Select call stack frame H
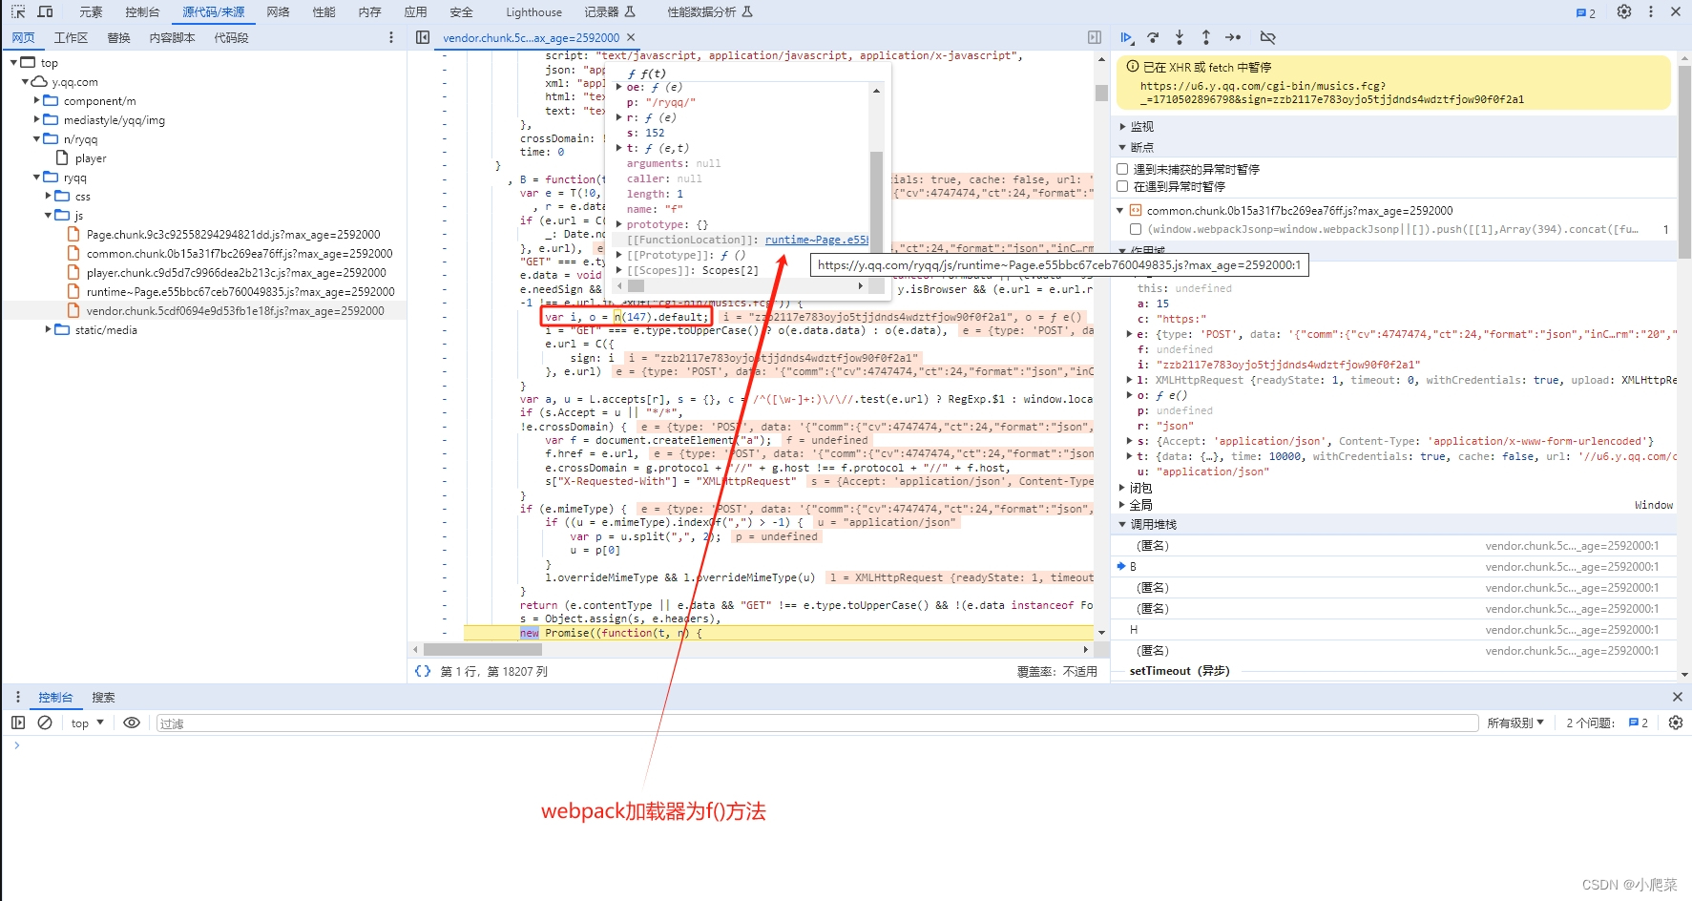 coord(1398,630)
